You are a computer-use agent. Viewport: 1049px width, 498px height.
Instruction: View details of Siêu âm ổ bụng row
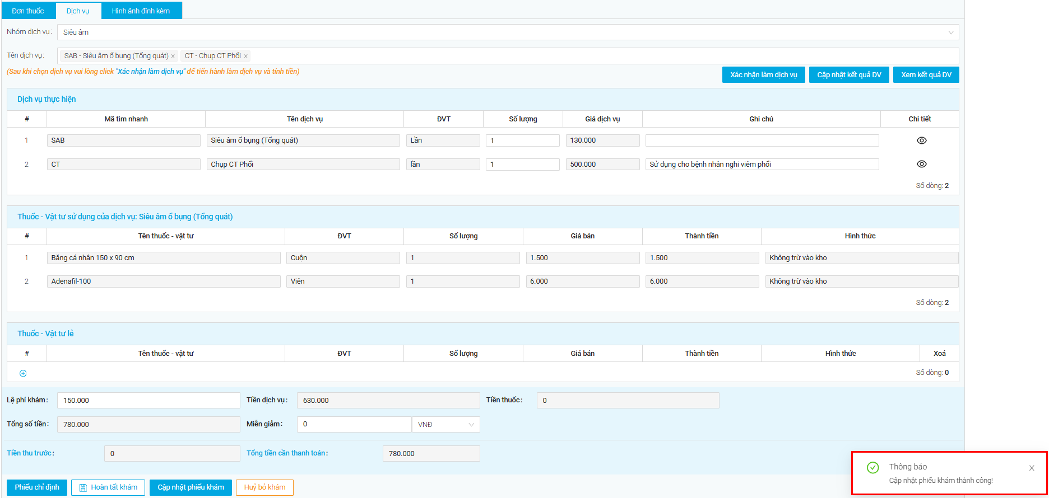click(x=921, y=140)
